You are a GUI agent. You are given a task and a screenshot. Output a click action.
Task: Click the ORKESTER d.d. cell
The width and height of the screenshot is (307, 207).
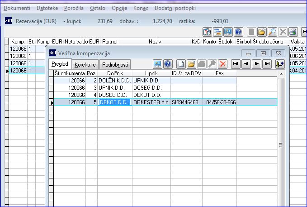(x=151, y=102)
